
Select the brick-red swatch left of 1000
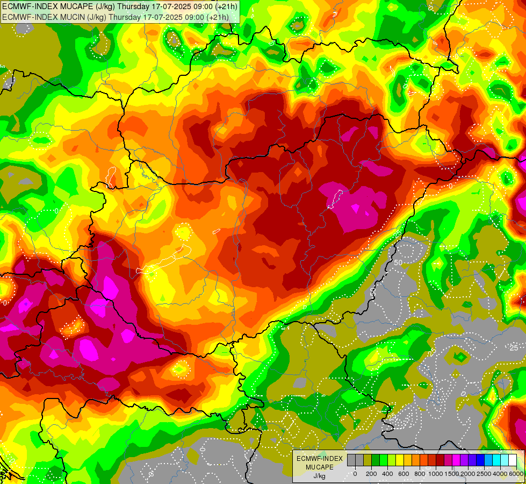tap(432, 460)
